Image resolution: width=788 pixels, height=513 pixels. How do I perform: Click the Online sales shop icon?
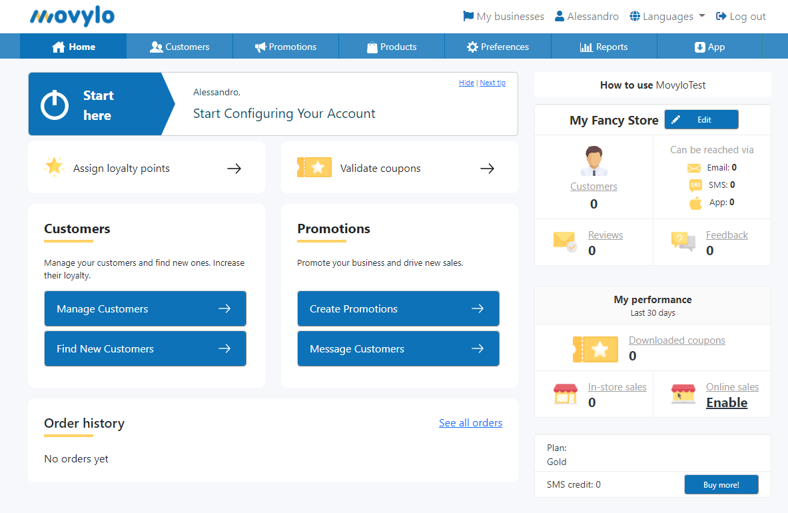click(683, 394)
